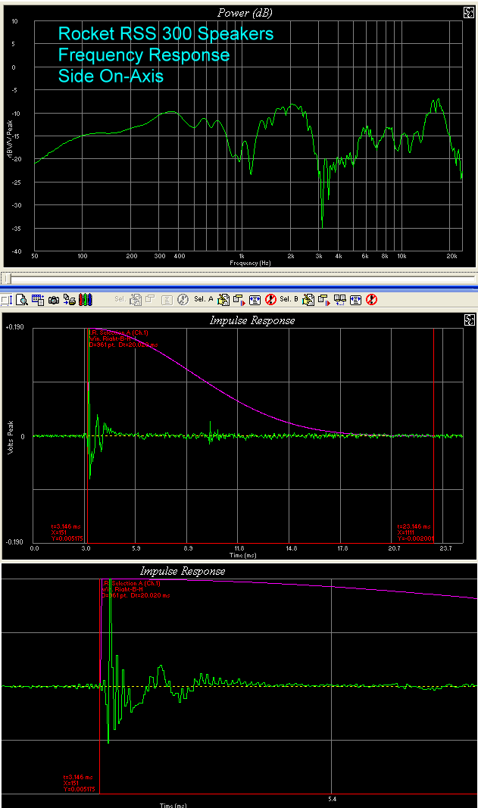
Task: Click Sel. A window arrow icon
Action: 239,299
